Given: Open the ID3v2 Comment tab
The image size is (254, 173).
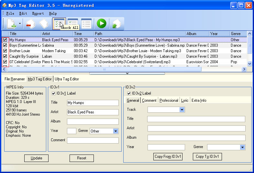Looking at the screenshot, I should tap(149, 100).
